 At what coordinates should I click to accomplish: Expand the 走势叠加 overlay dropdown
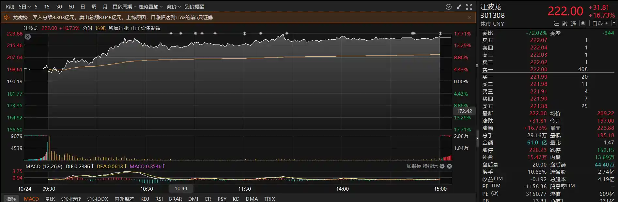click(x=150, y=7)
